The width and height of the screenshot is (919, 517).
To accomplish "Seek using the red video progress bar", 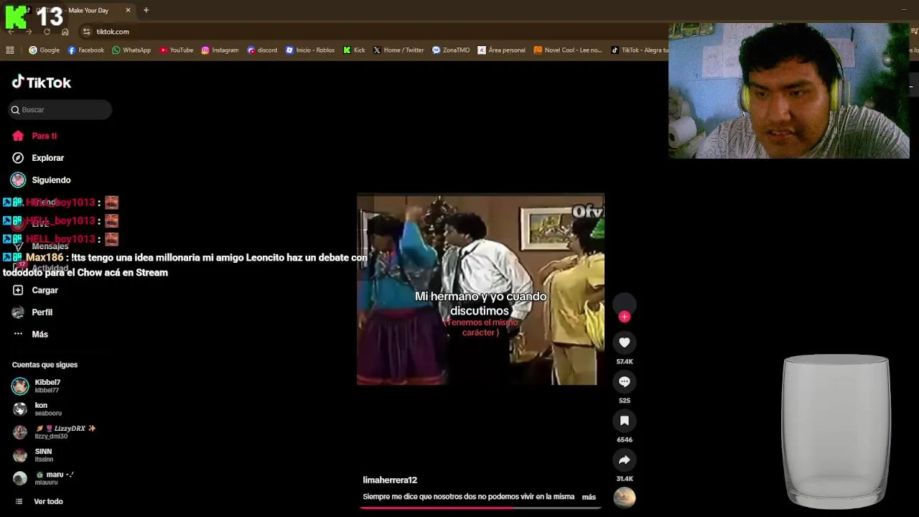I will (x=480, y=508).
